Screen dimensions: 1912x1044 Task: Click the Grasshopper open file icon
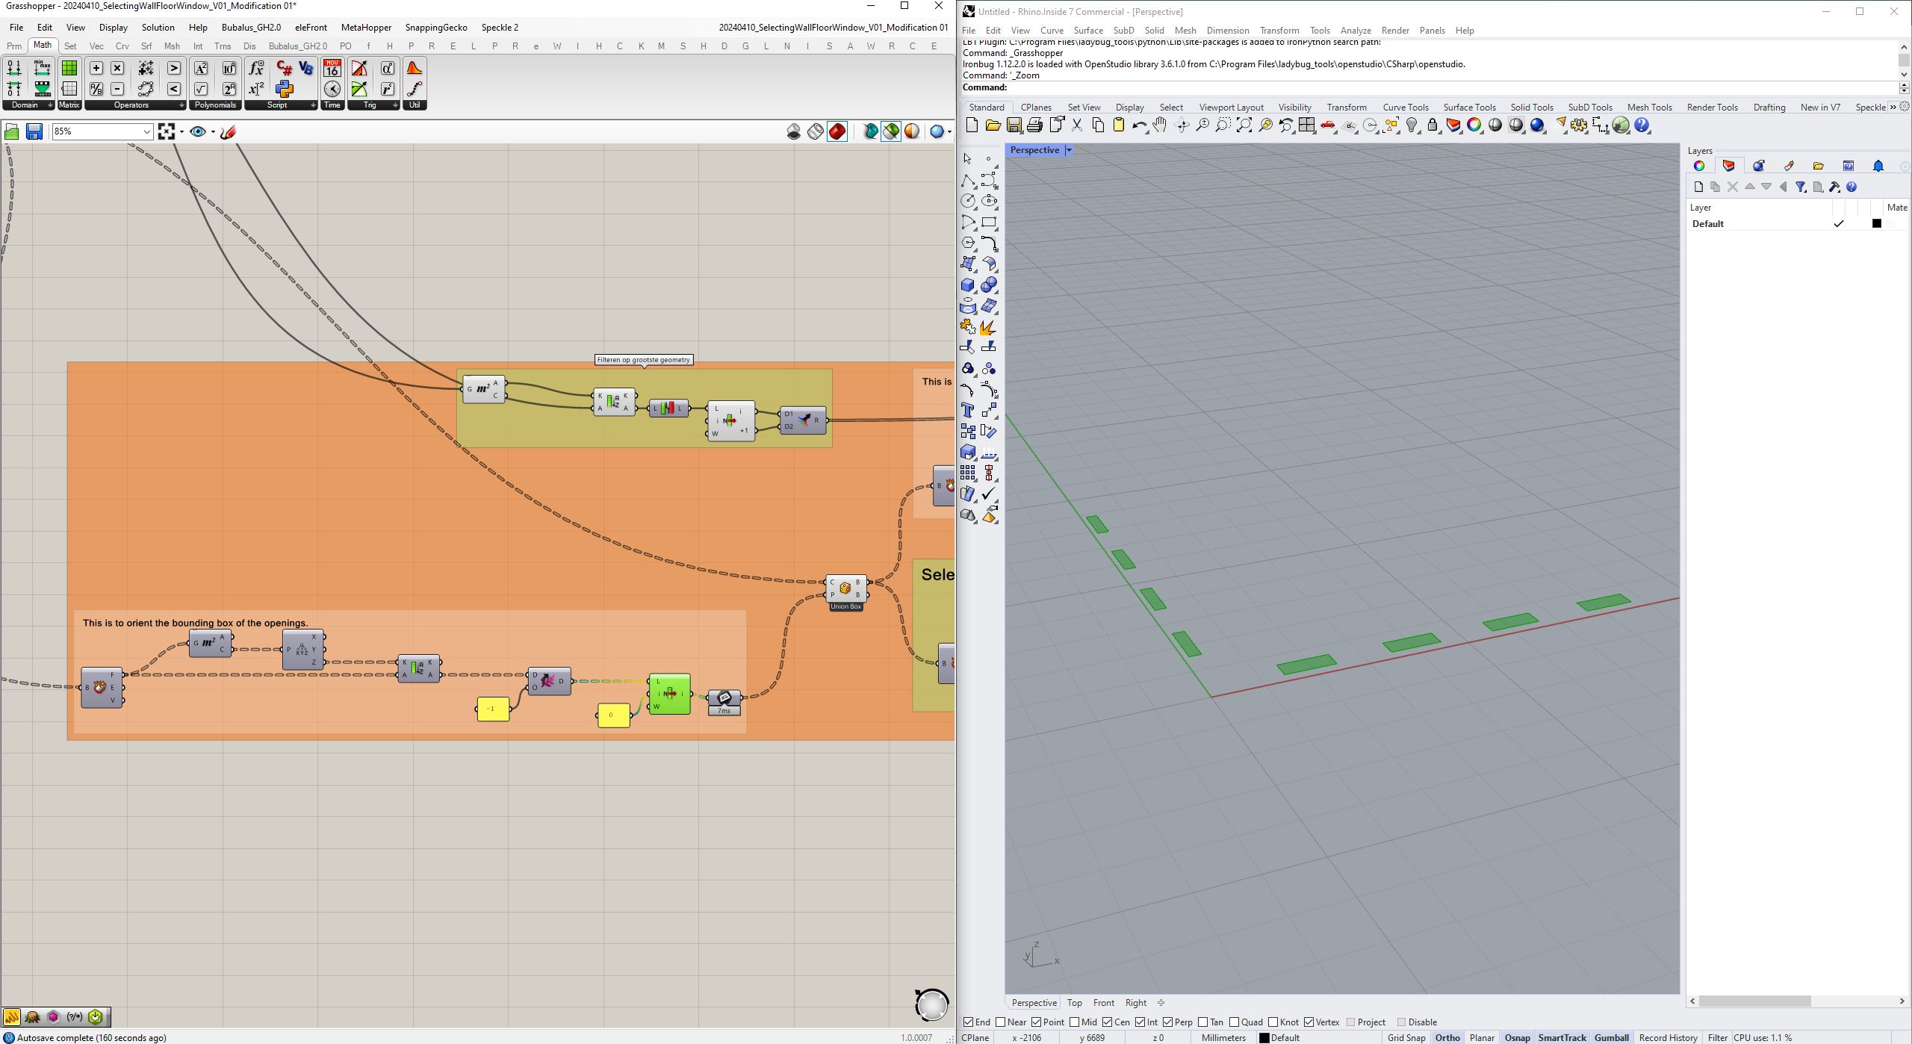click(x=12, y=131)
